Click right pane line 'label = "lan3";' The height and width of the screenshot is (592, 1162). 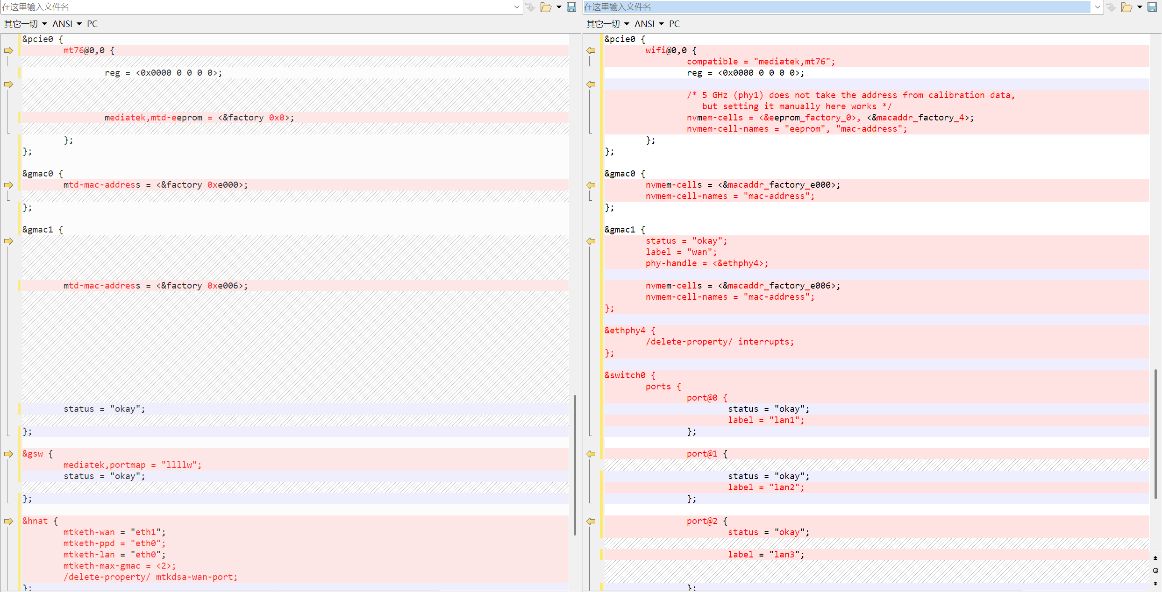click(766, 555)
